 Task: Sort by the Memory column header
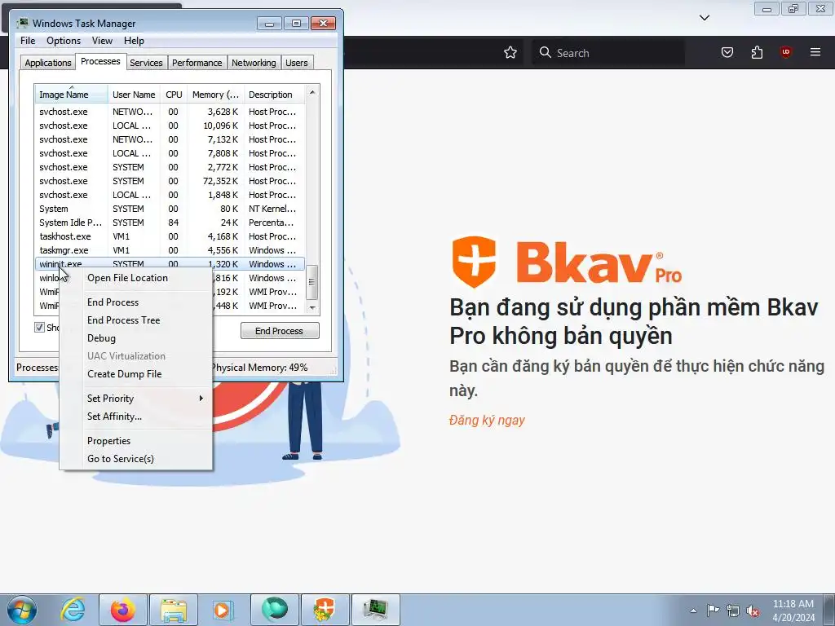(215, 95)
